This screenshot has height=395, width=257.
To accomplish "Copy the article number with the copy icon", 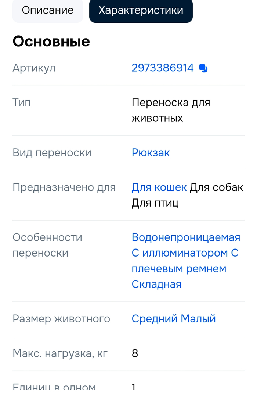I will (x=203, y=68).
